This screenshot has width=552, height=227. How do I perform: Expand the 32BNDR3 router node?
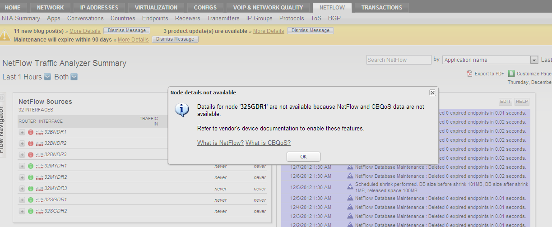(x=22, y=155)
